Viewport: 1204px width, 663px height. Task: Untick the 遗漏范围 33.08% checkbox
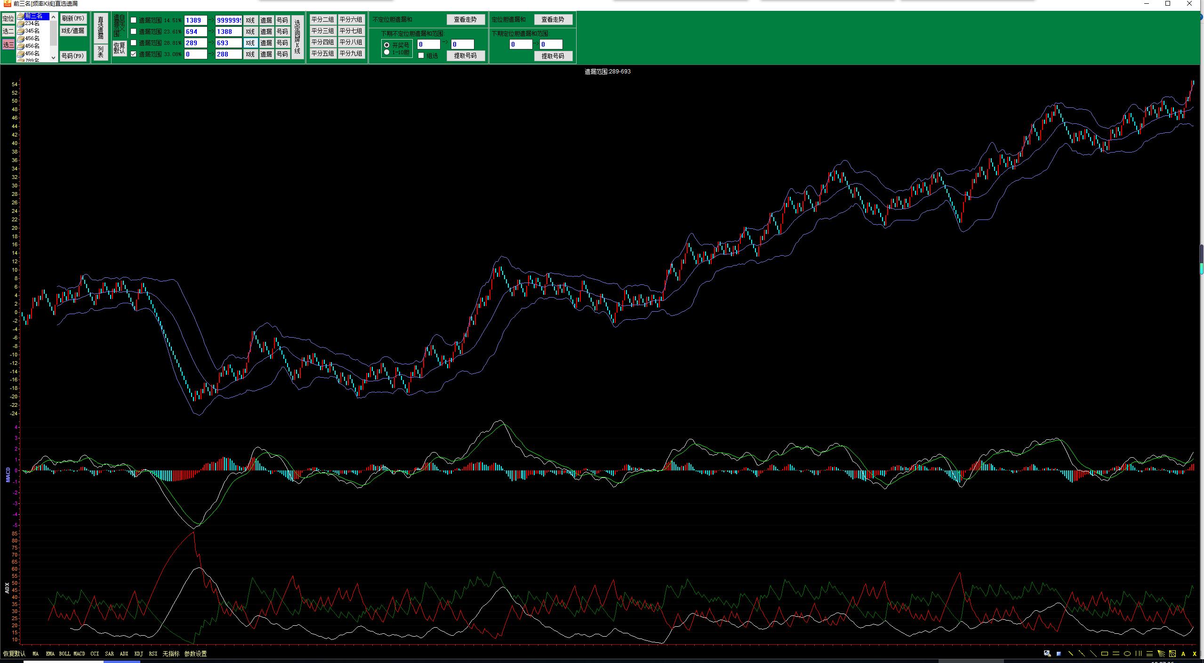coord(134,54)
